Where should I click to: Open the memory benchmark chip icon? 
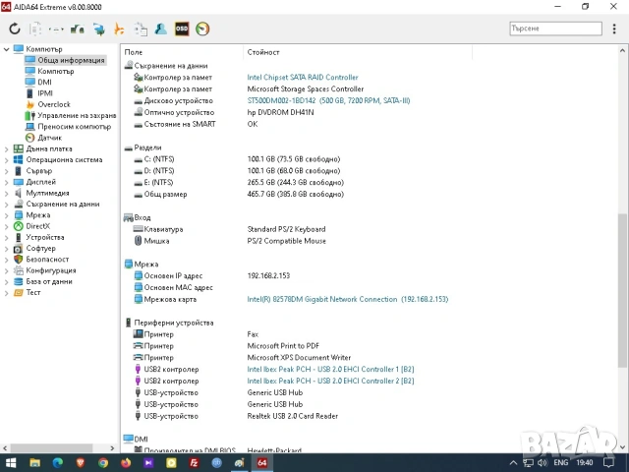click(x=78, y=29)
